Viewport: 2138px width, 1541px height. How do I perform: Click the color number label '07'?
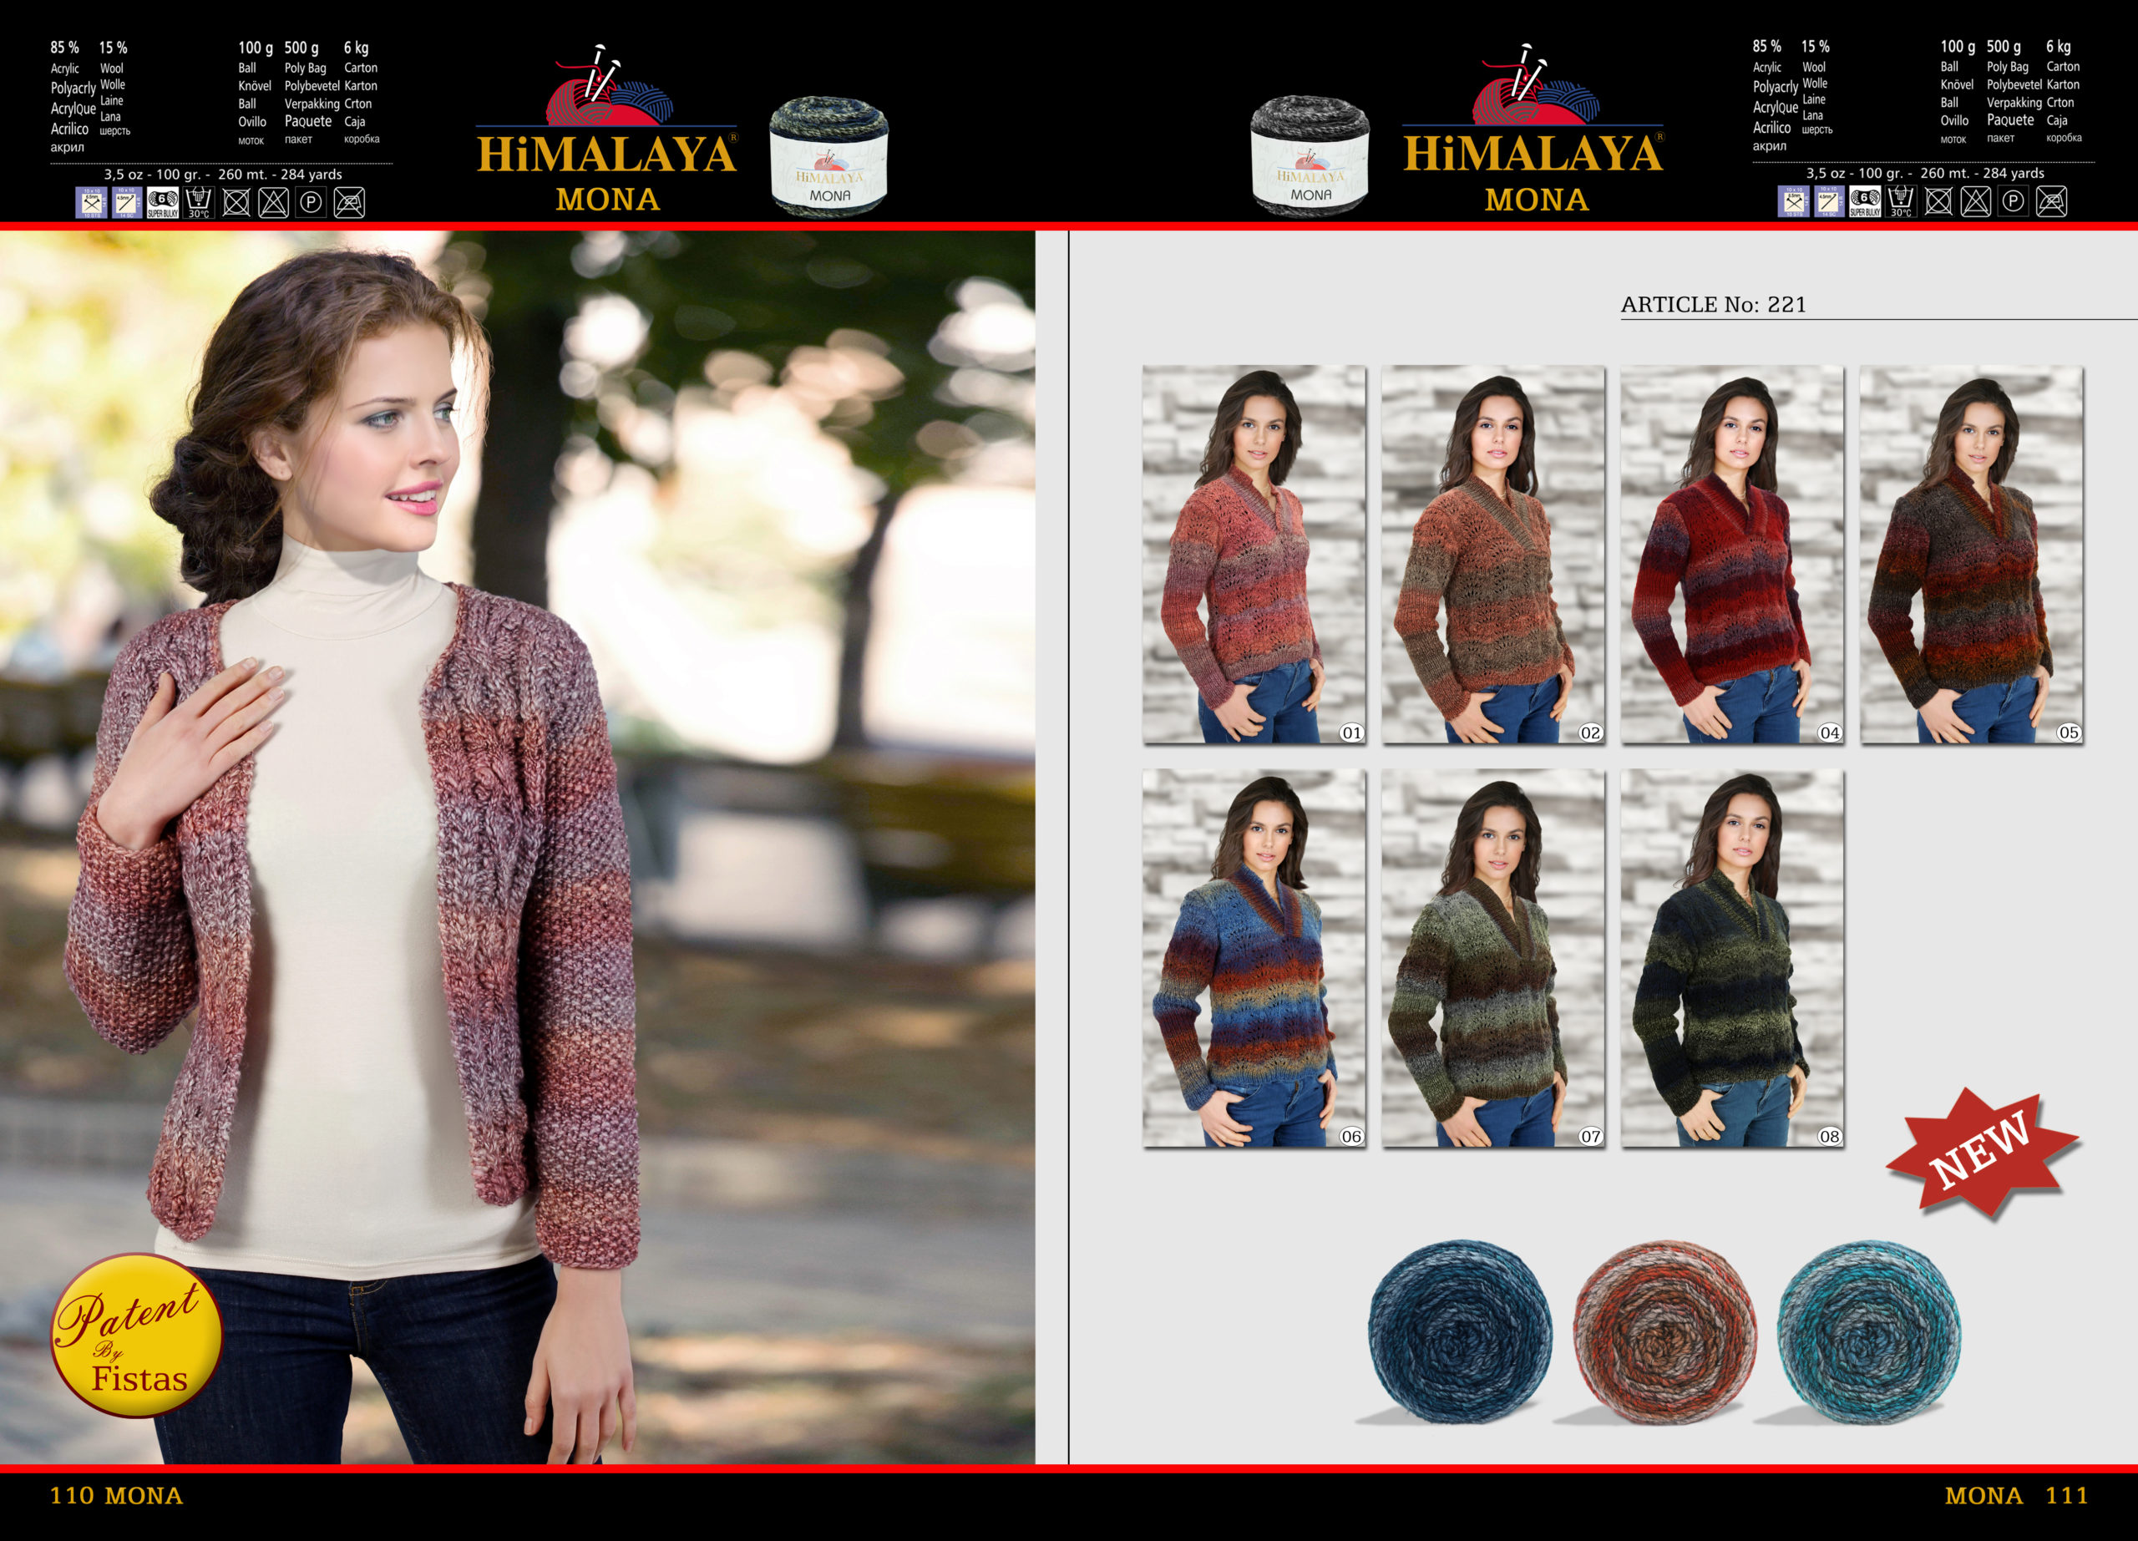coord(1591,1136)
